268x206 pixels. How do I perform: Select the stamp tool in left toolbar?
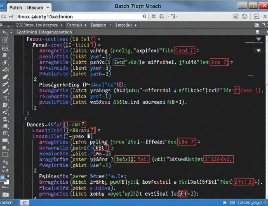(x=5, y=119)
